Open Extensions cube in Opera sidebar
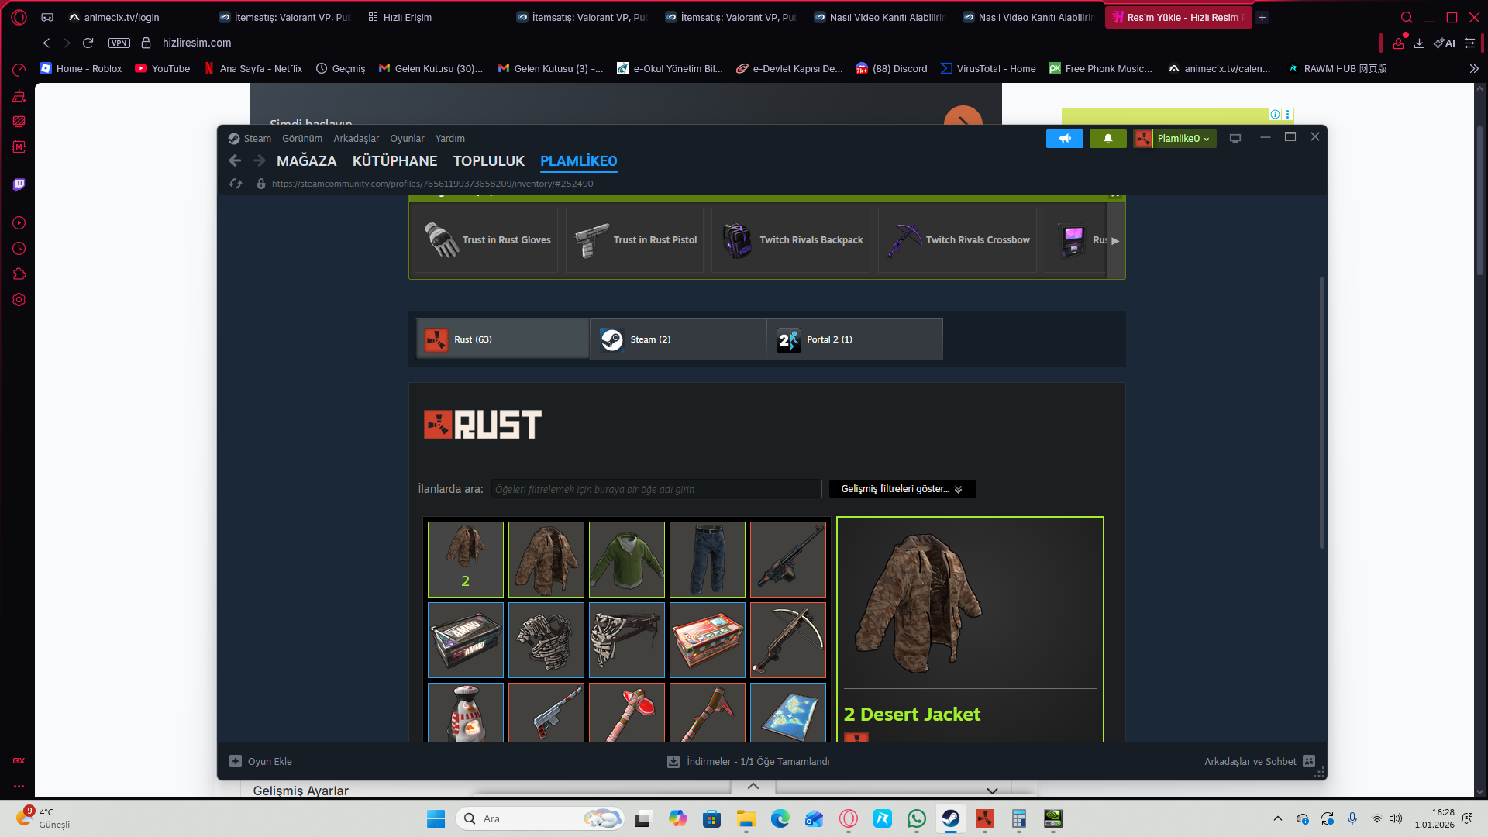This screenshot has height=837, width=1488. pos(19,274)
